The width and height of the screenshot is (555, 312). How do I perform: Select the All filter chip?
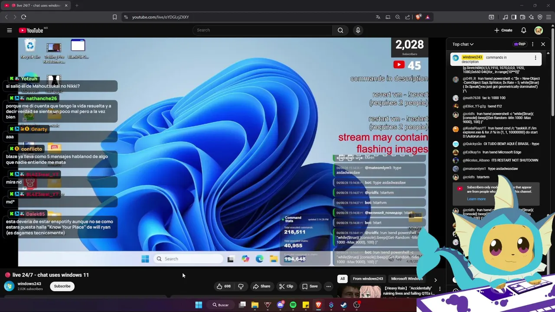pyautogui.click(x=343, y=279)
